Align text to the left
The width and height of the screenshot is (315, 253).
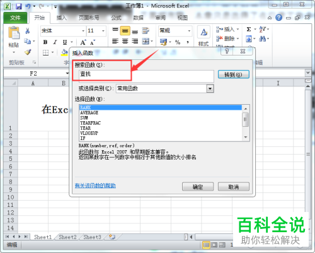(115, 41)
